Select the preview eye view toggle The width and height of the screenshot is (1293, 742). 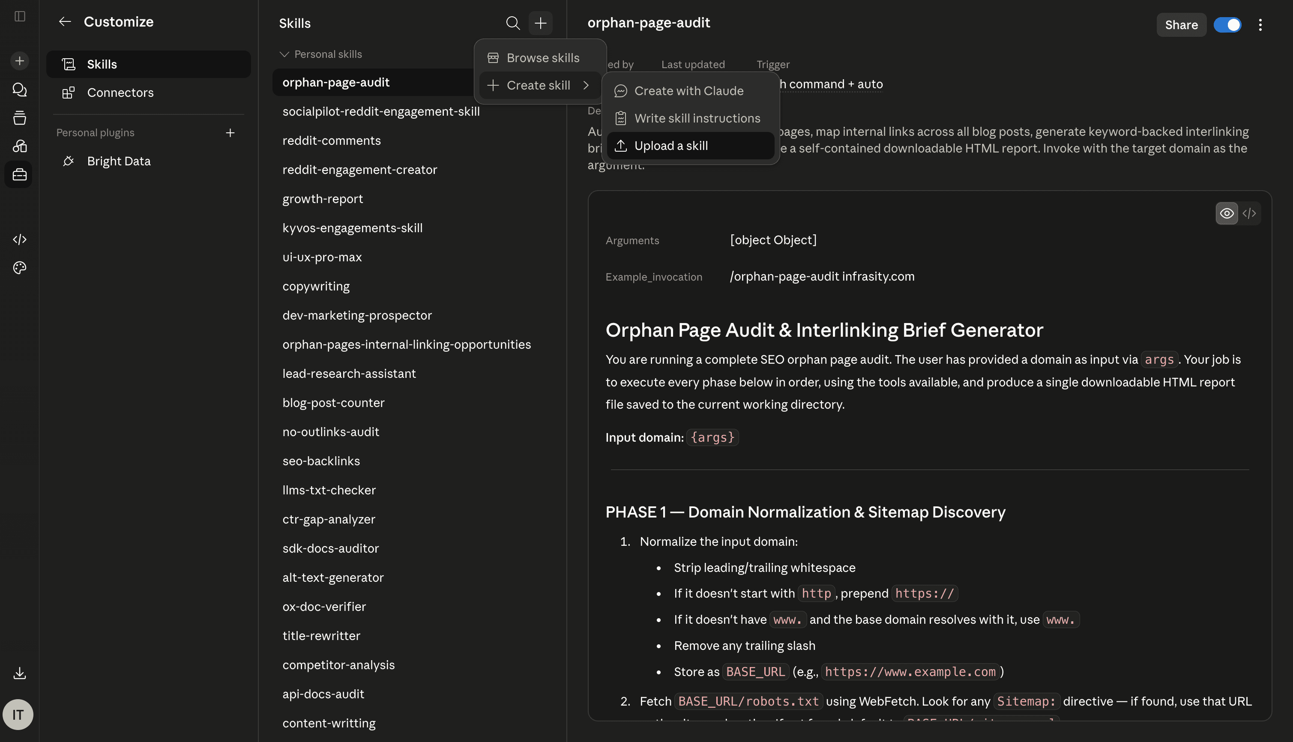click(1227, 213)
